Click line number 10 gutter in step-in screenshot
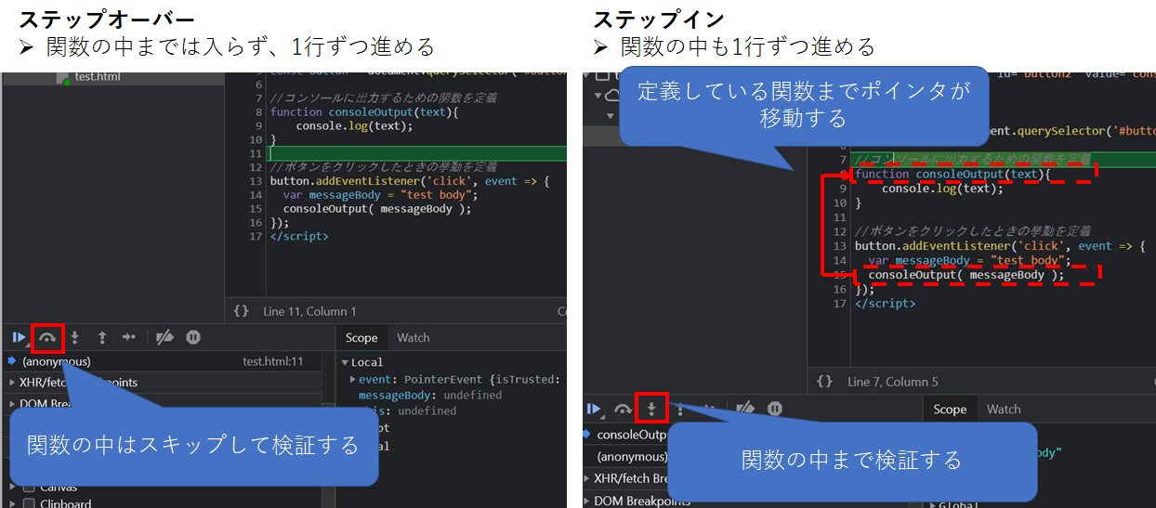Viewport: 1156px width, 508px height. click(x=840, y=202)
